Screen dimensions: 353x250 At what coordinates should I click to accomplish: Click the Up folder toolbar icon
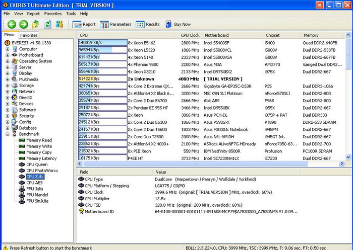pyautogui.click(x=35, y=24)
